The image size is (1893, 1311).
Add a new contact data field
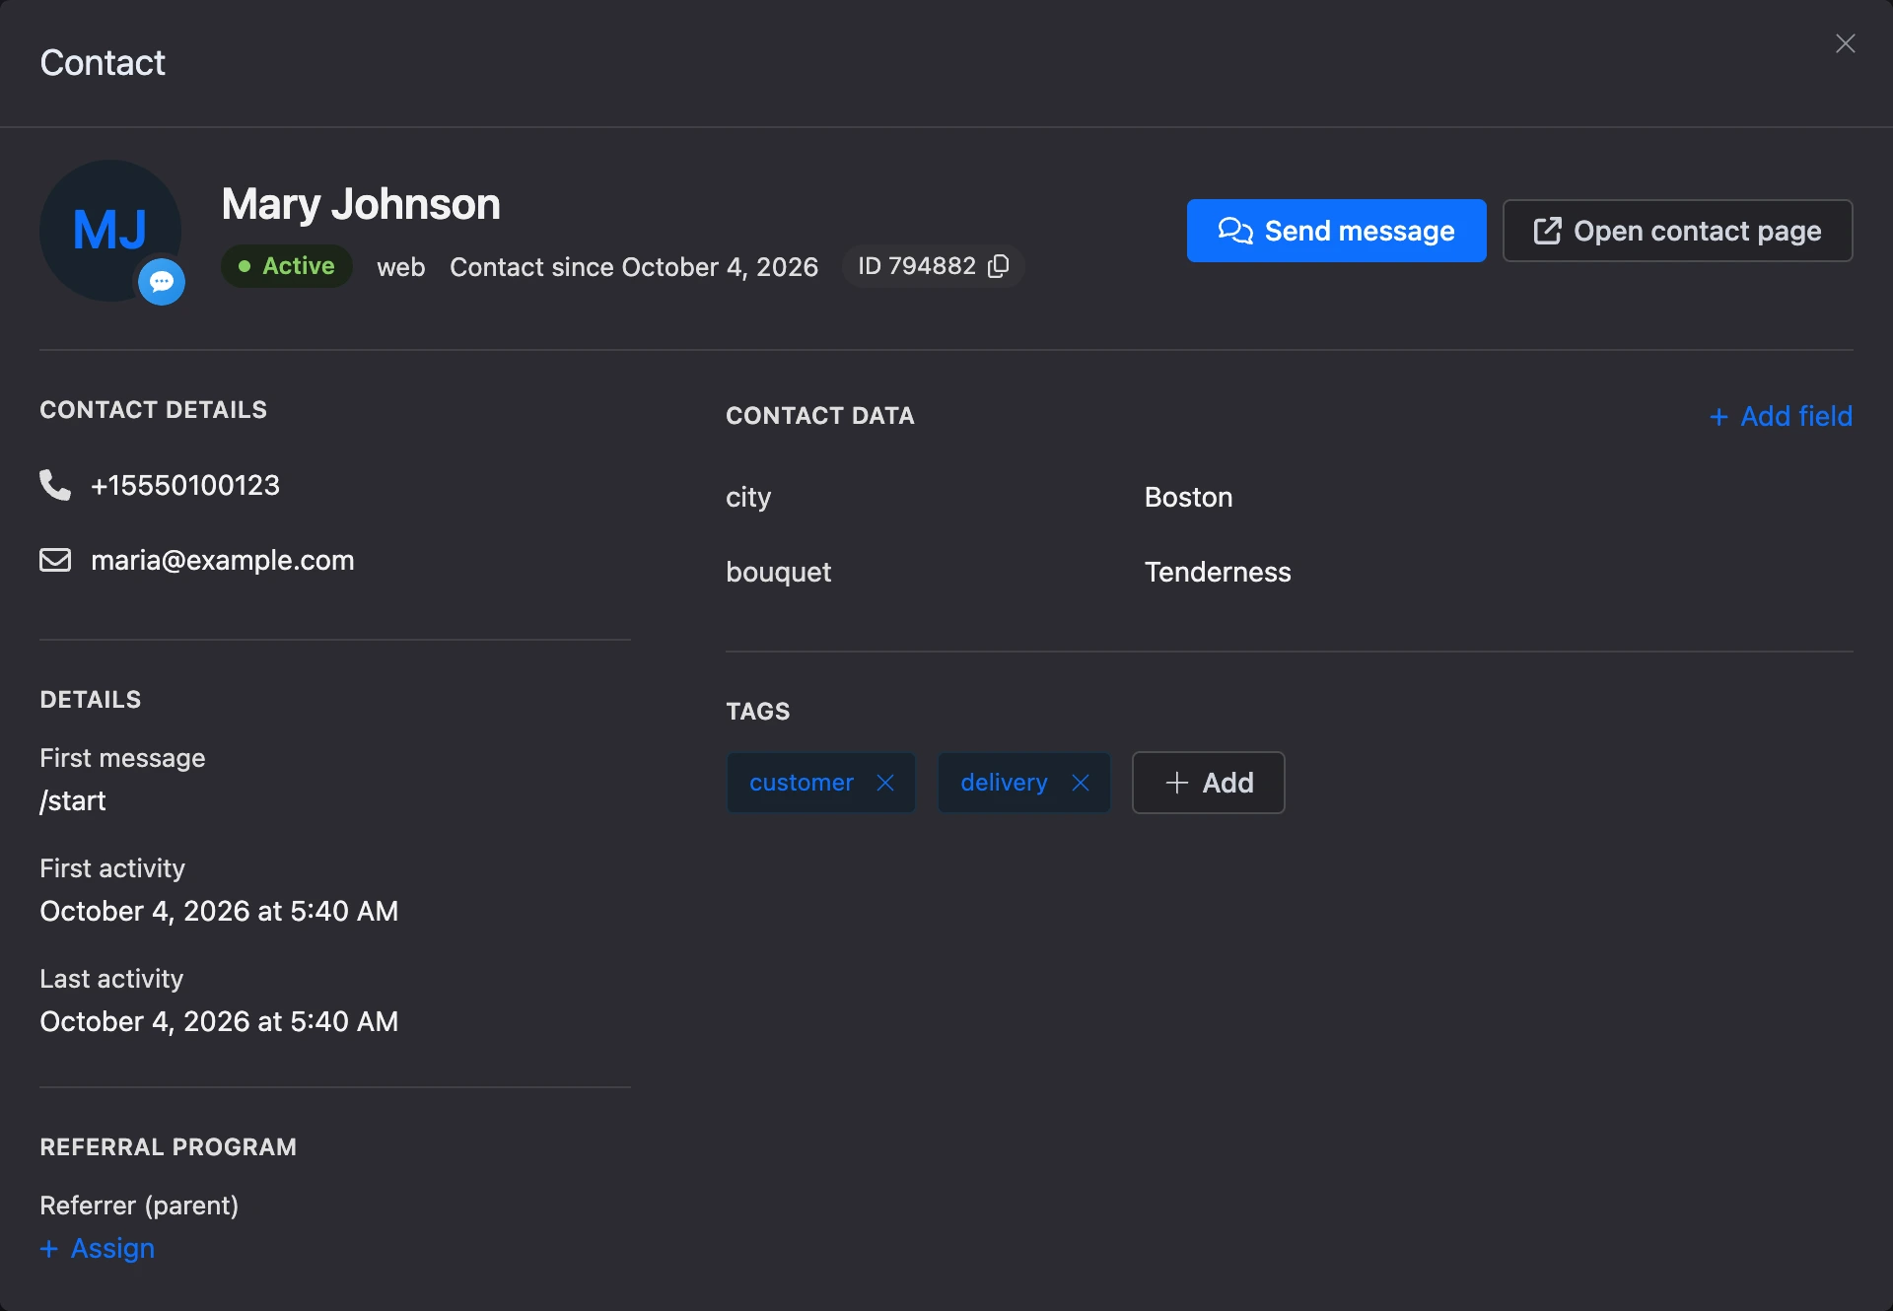1781,416
